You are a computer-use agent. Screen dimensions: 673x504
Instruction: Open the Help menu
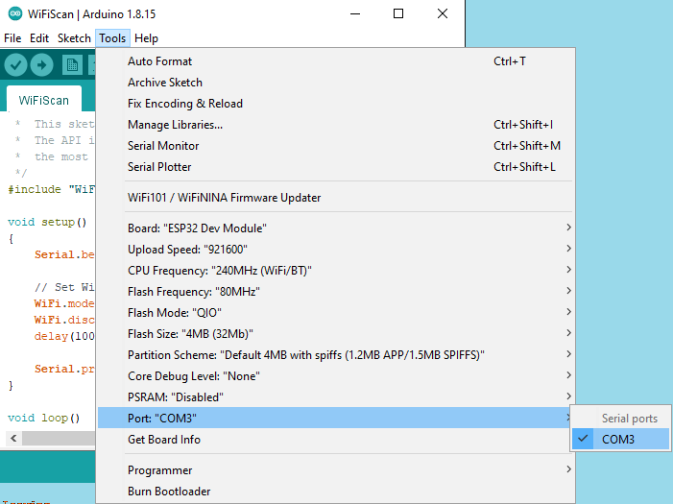[x=146, y=38]
